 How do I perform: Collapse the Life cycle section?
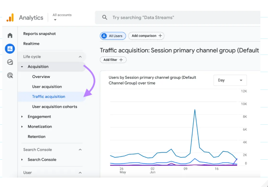click(x=80, y=57)
